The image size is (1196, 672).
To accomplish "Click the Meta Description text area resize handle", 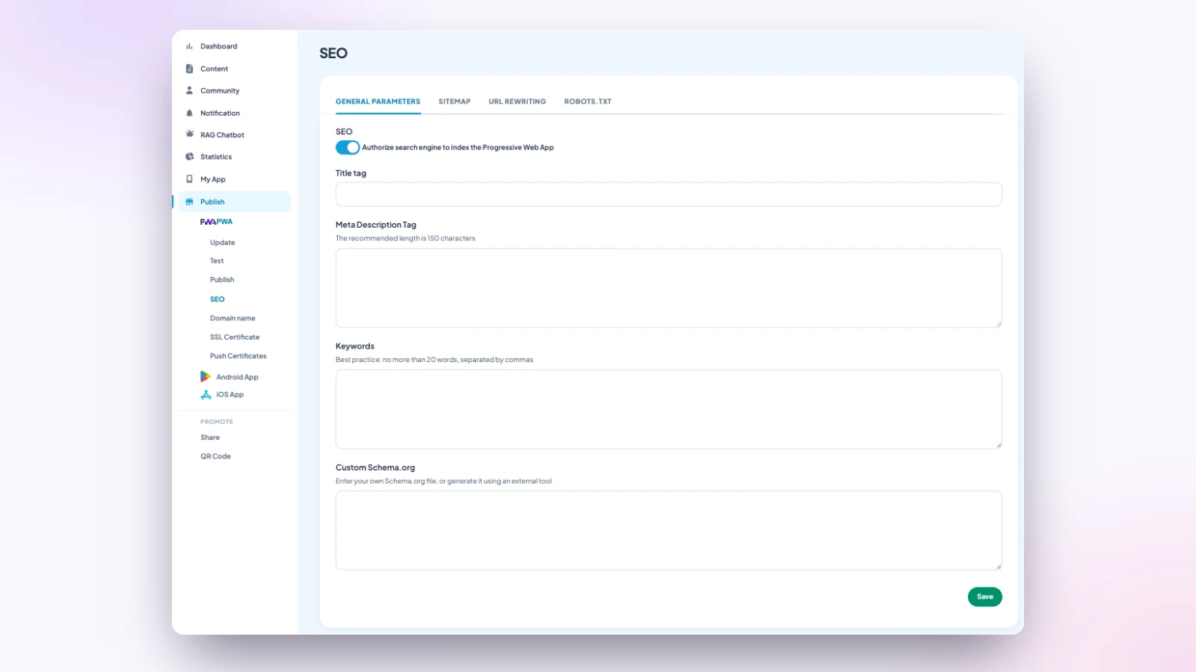I will point(999,324).
